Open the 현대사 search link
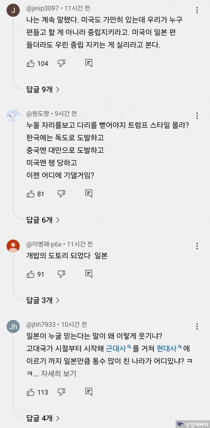Image resolution: width=210 pixels, height=428 pixels. 169,347
